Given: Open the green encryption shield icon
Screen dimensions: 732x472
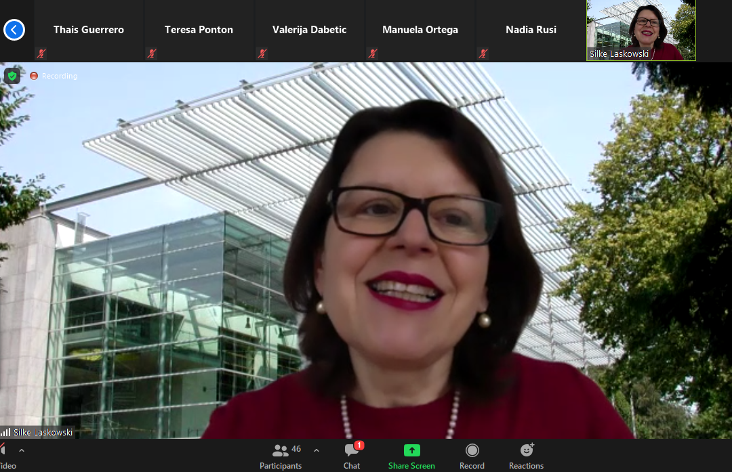Looking at the screenshot, I should tap(12, 76).
